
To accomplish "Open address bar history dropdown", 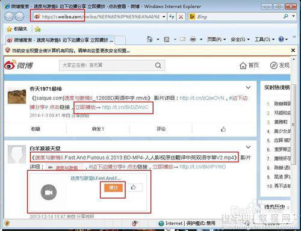I will click(164, 17).
